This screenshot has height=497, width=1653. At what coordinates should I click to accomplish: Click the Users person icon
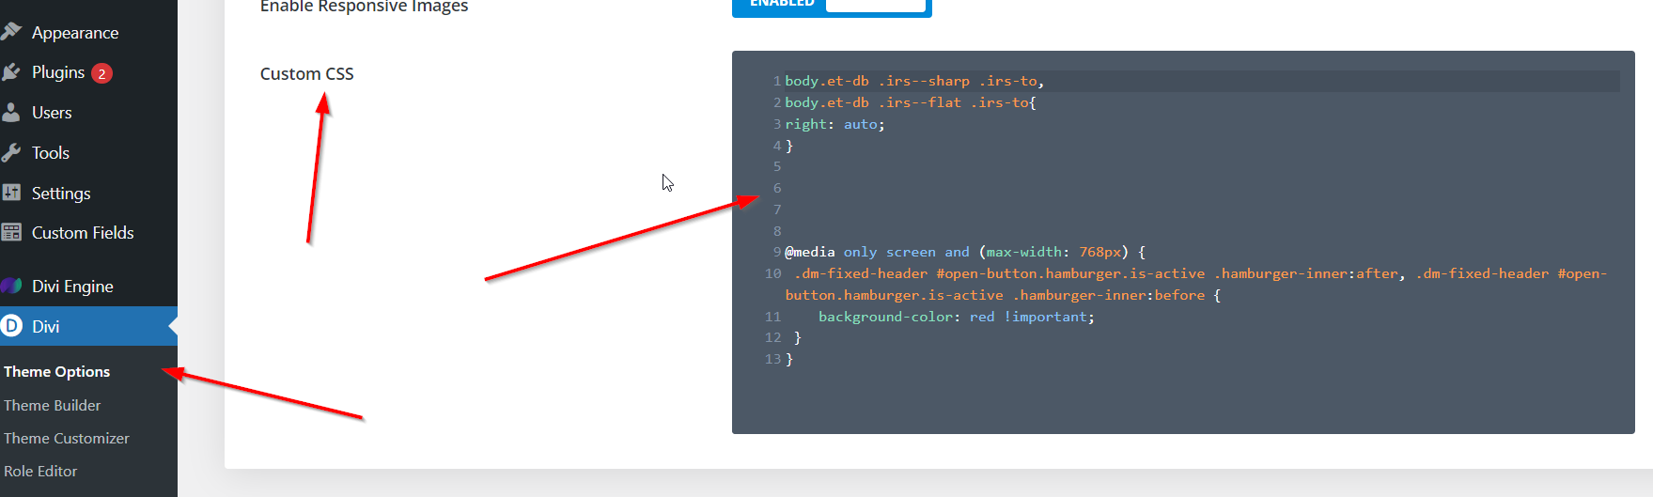(11, 113)
